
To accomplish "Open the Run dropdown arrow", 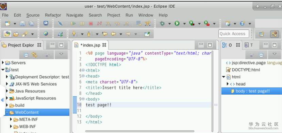I will (184, 24).
